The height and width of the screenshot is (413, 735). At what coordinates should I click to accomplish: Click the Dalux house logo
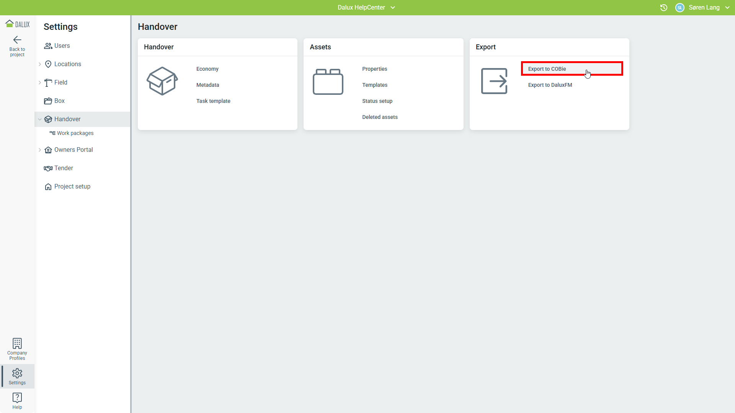(17, 24)
